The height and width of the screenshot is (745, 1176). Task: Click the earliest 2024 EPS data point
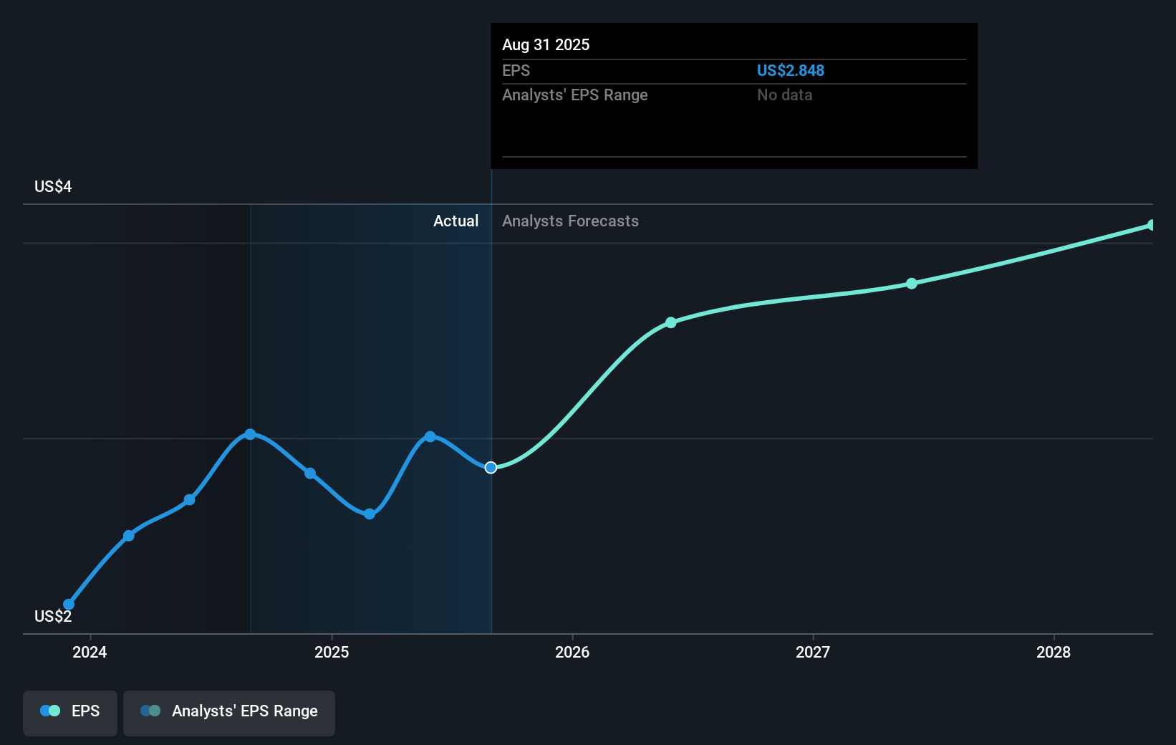click(x=68, y=604)
